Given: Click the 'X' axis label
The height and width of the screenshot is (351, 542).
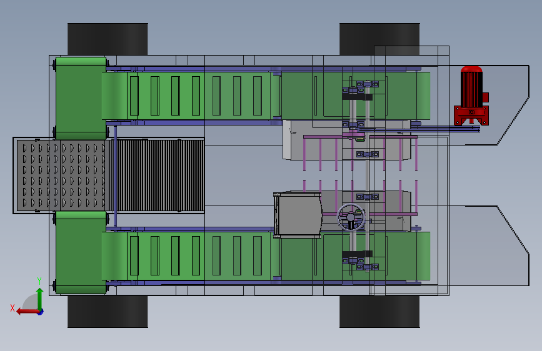Looking at the screenshot, I should click(13, 308).
